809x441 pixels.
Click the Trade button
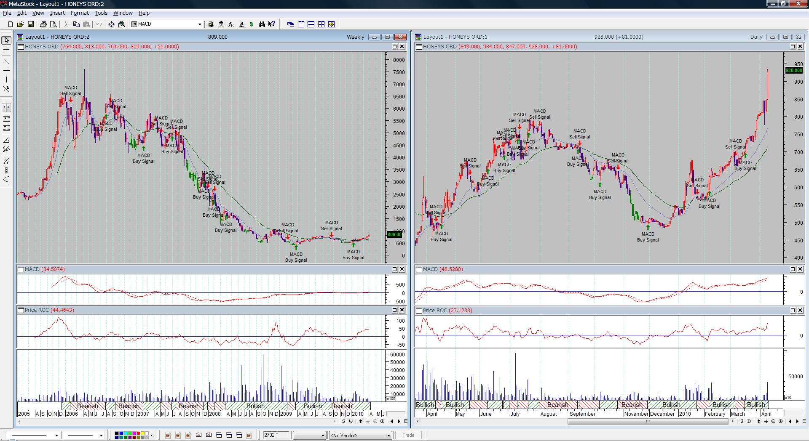tap(408, 435)
